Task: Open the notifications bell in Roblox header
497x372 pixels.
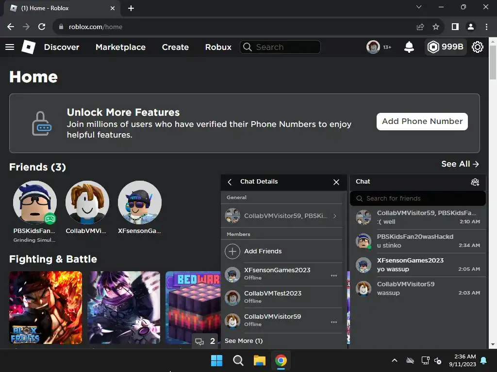Action: (x=409, y=47)
